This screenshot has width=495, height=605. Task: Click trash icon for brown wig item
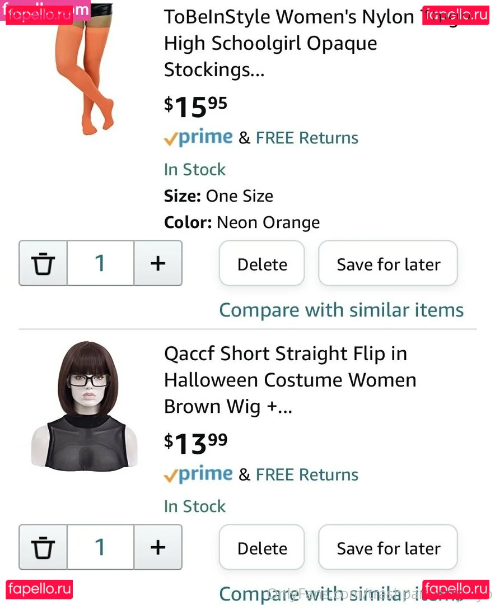click(x=43, y=547)
